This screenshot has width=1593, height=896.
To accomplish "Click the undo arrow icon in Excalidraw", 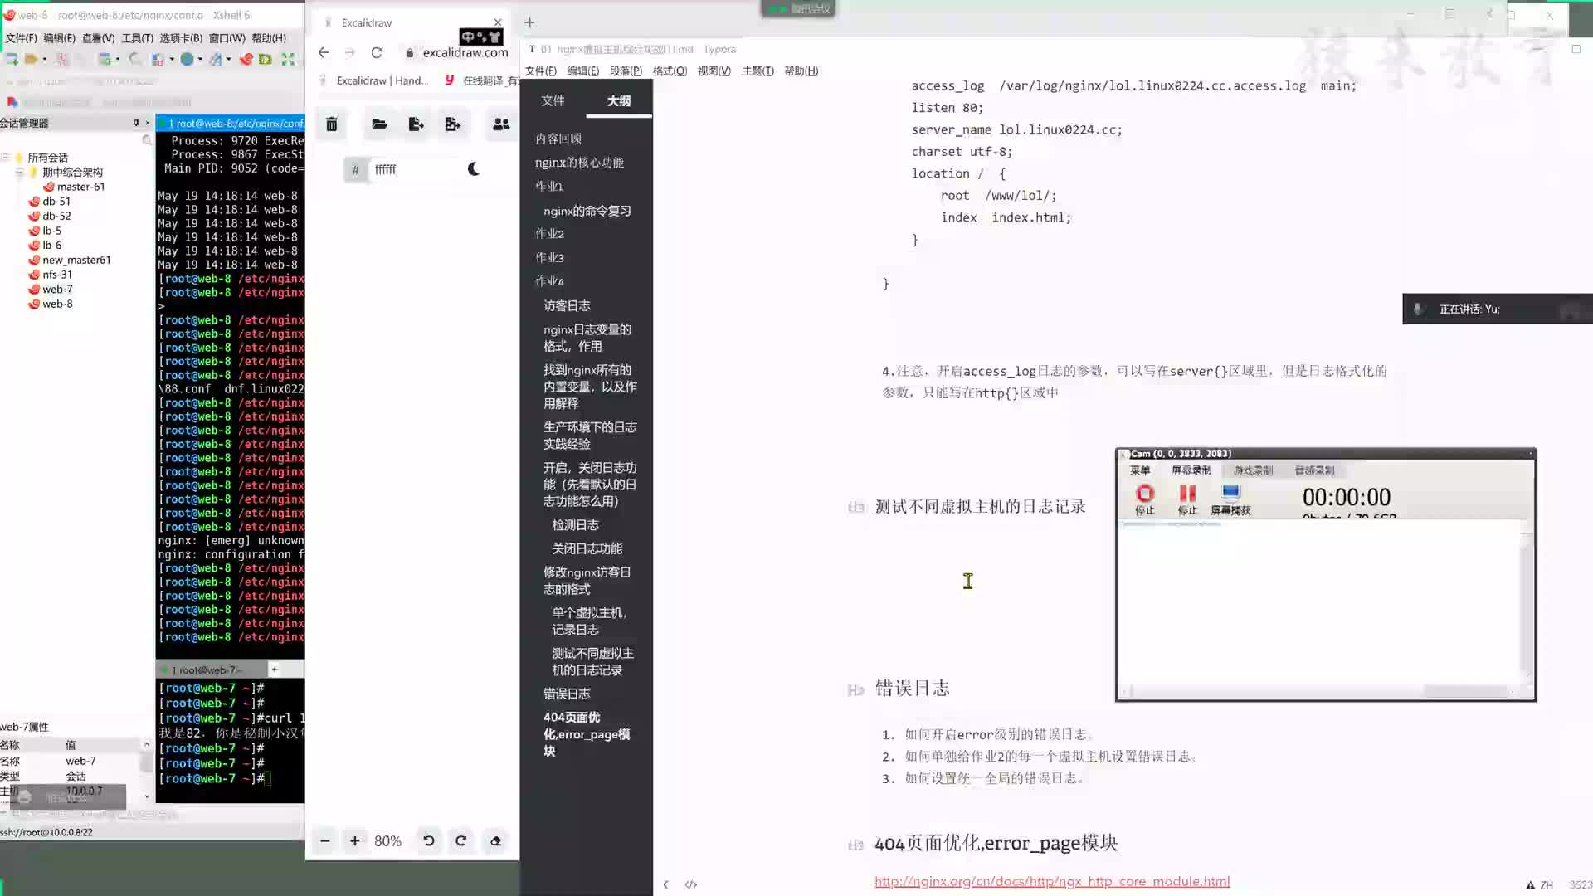I will coord(428,840).
